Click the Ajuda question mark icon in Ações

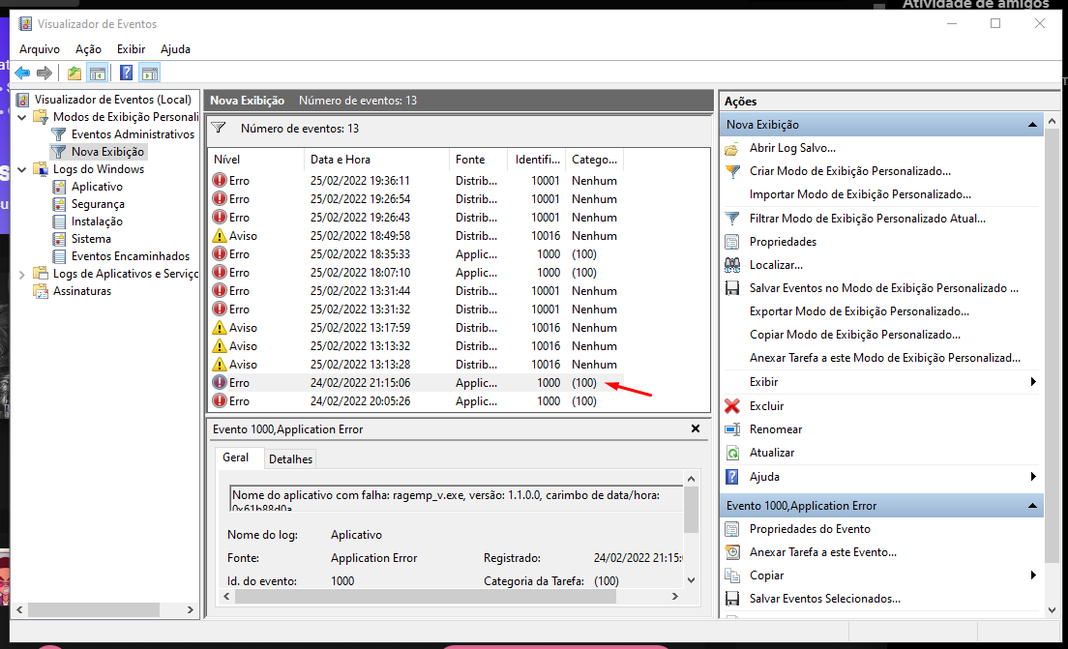pos(732,477)
